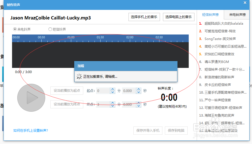The width and height of the screenshot is (252, 144).
Task: Increase start point minutes with up arrow
Action: pyautogui.click(x=113, y=89)
